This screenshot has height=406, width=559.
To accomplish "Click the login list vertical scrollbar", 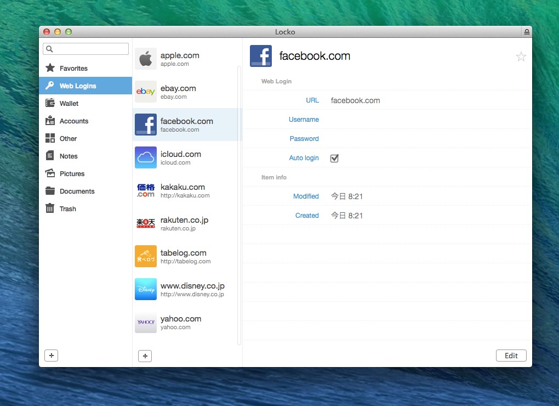I will 239,205.
